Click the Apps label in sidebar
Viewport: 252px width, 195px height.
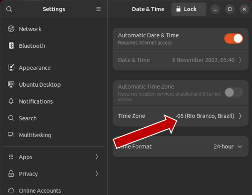click(26, 157)
